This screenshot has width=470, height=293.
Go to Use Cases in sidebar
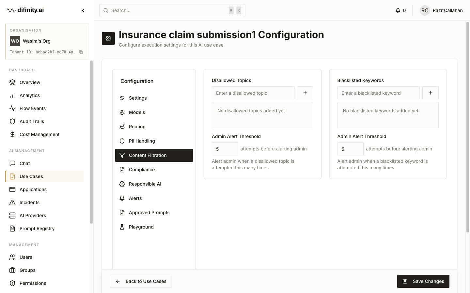coord(44,176)
